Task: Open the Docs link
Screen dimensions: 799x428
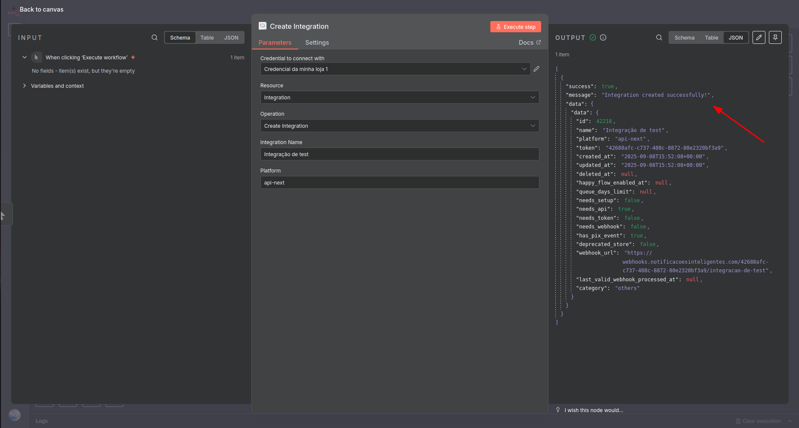Action: (x=530, y=43)
